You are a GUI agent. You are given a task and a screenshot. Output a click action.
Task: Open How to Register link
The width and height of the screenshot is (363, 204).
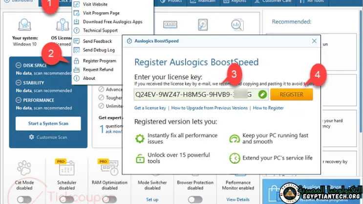[x=268, y=108]
